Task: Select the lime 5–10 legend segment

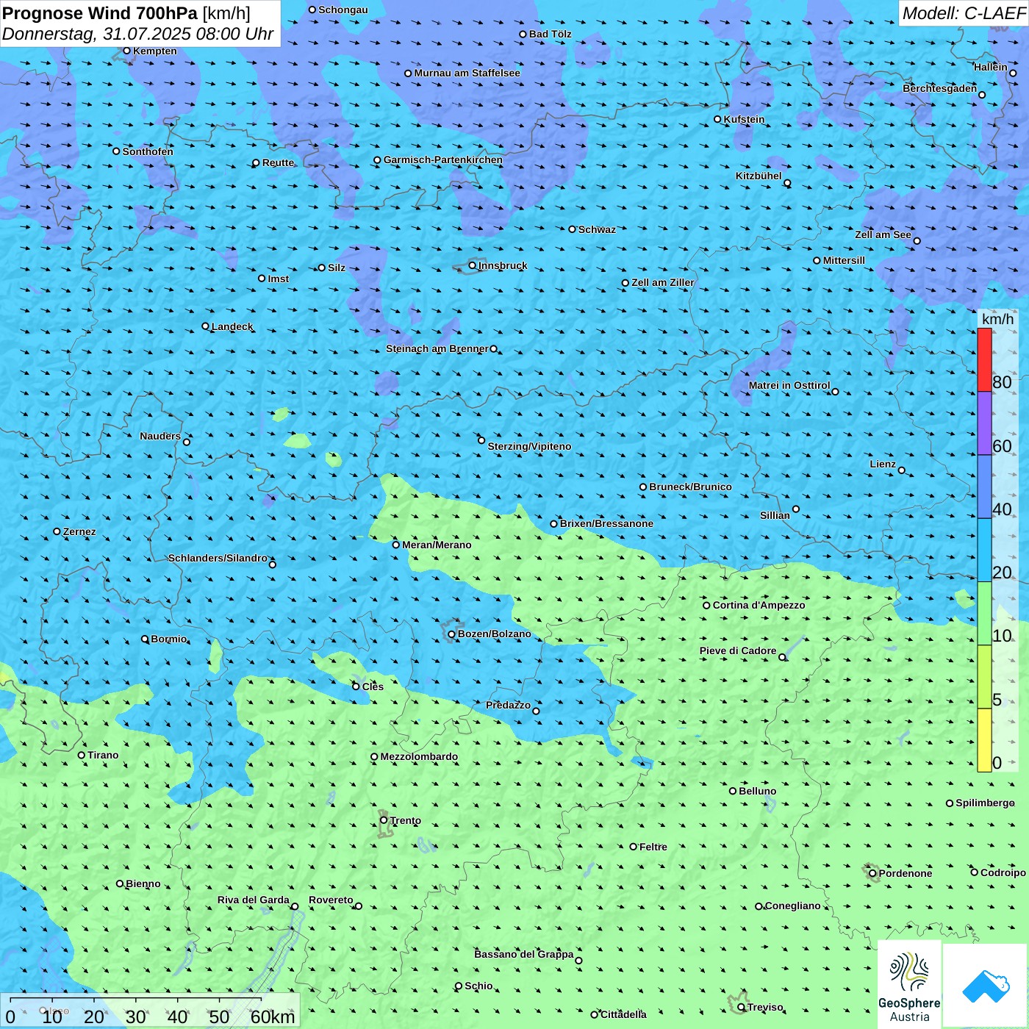Action: 984,677
